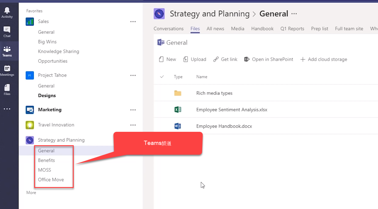Open the ellipsis menu beside General channel title
The width and height of the screenshot is (378, 209).
(x=294, y=14)
